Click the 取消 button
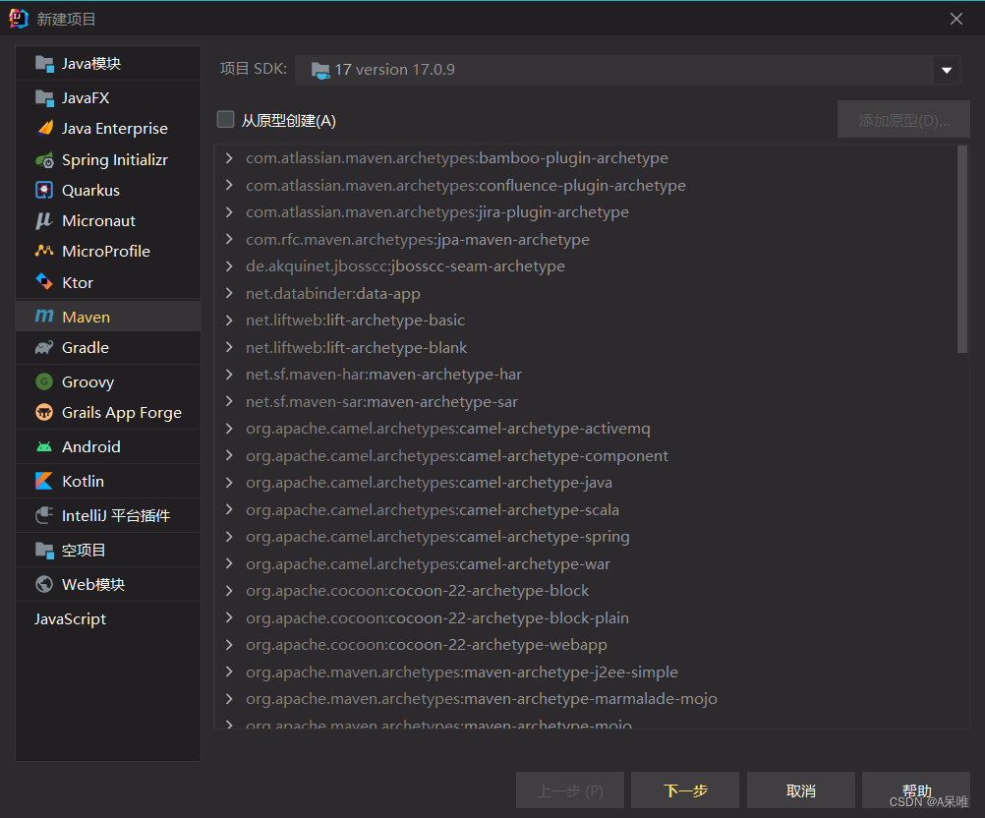Image resolution: width=985 pixels, height=818 pixels. point(800,789)
